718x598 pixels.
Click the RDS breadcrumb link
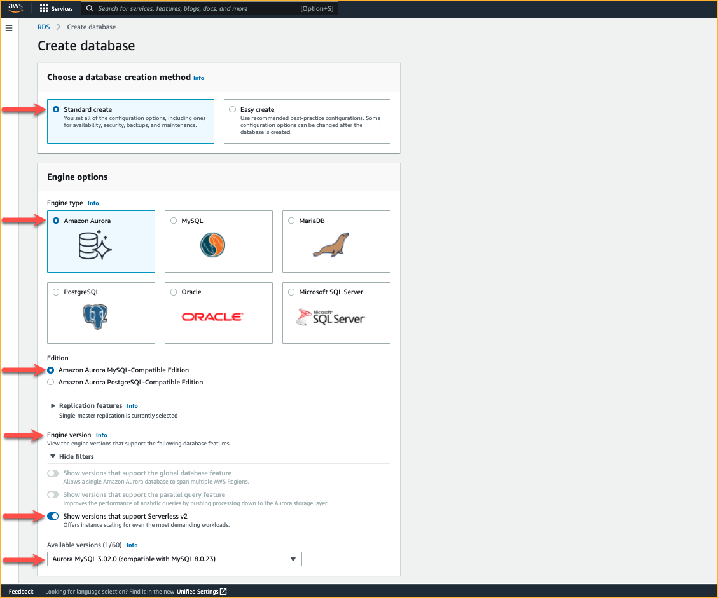(43, 27)
